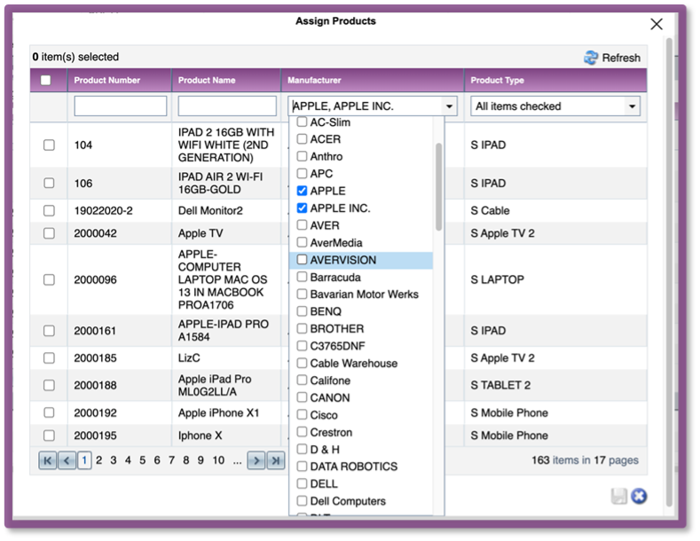This screenshot has width=700, height=541.
Task: Check the Cable Warehouse option
Action: coord(303,363)
